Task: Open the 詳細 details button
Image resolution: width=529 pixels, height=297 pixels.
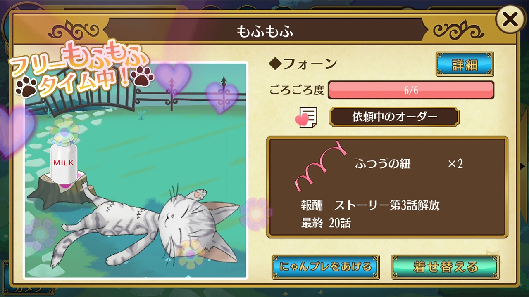Action: (465, 64)
